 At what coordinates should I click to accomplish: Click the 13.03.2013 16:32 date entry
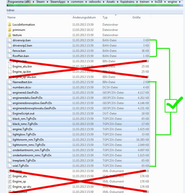pos(83,30)
